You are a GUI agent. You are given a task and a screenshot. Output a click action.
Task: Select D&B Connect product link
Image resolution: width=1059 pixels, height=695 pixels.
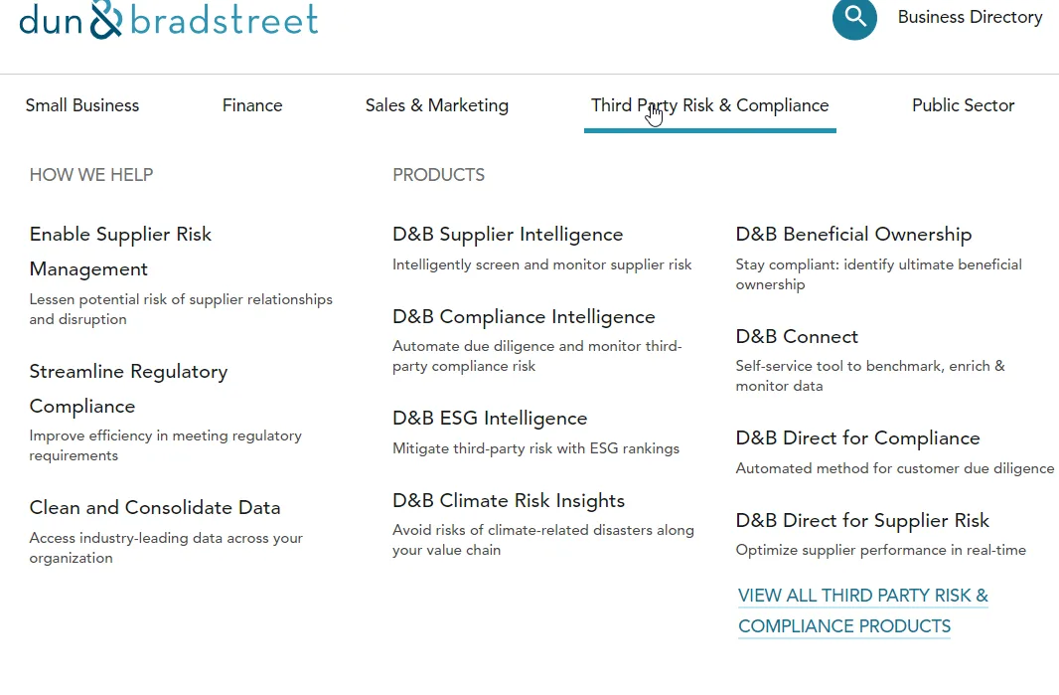797,337
